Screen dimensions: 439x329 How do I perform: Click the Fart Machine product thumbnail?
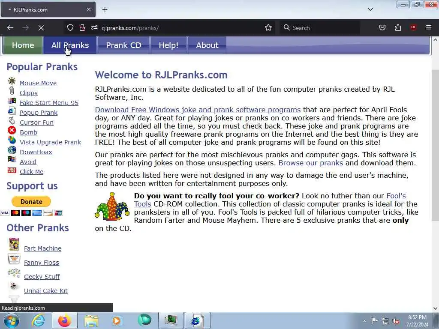click(14, 244)
